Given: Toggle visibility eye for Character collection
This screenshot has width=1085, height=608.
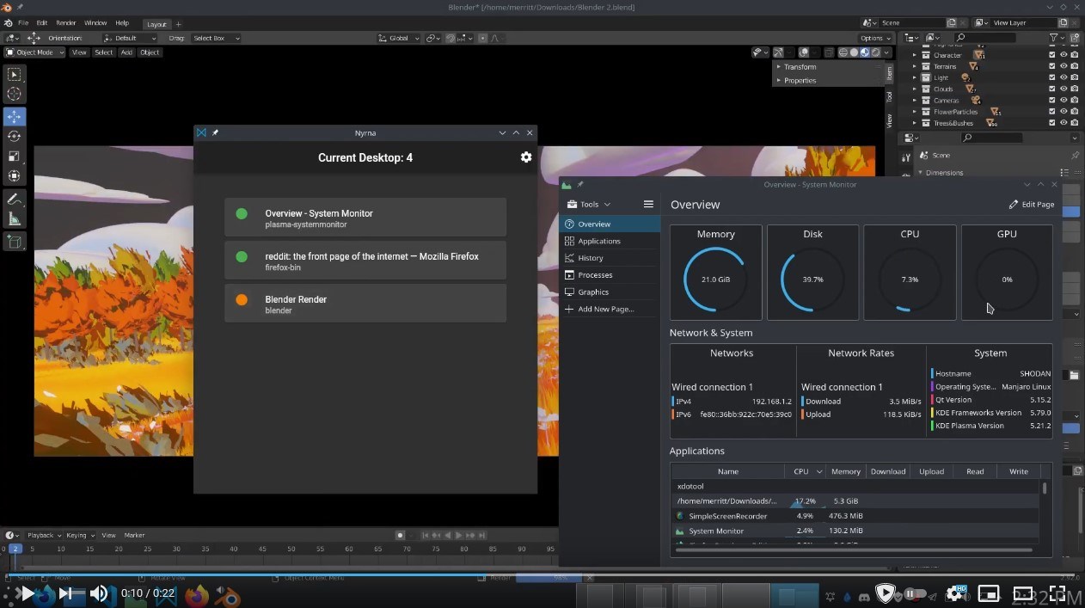Looking at the screenshot, I should click(x=1064, y=55).
